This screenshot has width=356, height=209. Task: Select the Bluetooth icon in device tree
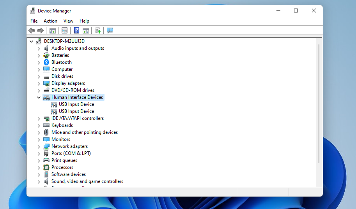click(46, 62)
